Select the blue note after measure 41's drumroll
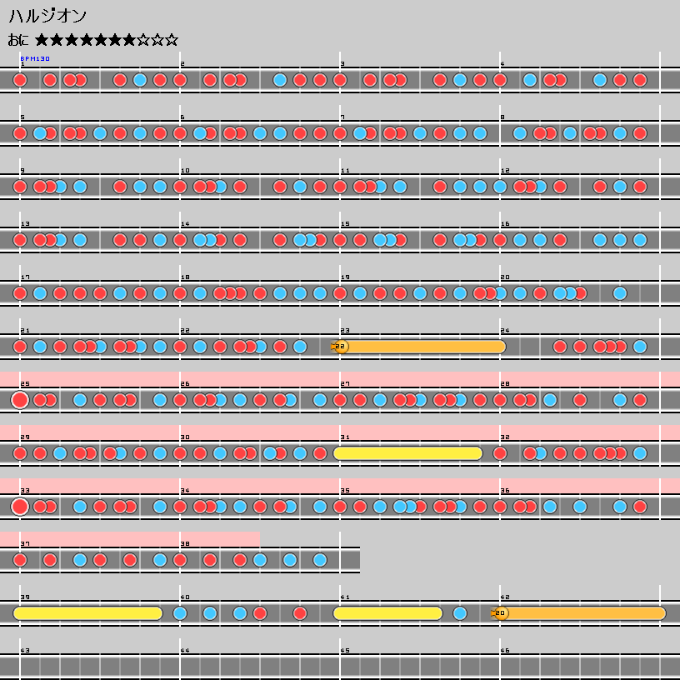Screen dimensions: 680x680 (x=460, y=613)
